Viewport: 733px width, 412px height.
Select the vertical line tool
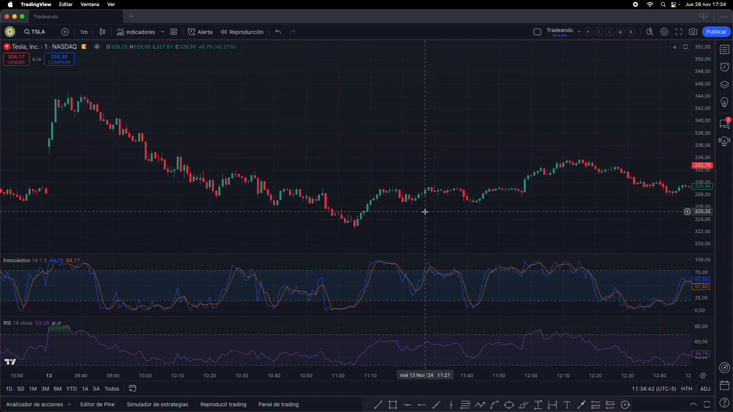point(451,405)
